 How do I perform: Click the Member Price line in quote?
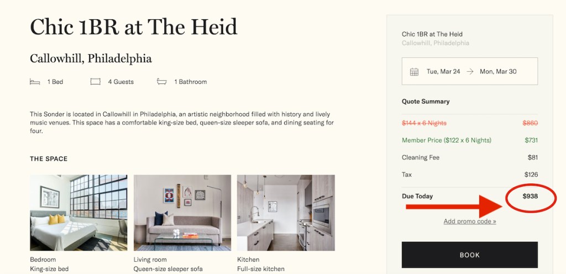(447, 140)
